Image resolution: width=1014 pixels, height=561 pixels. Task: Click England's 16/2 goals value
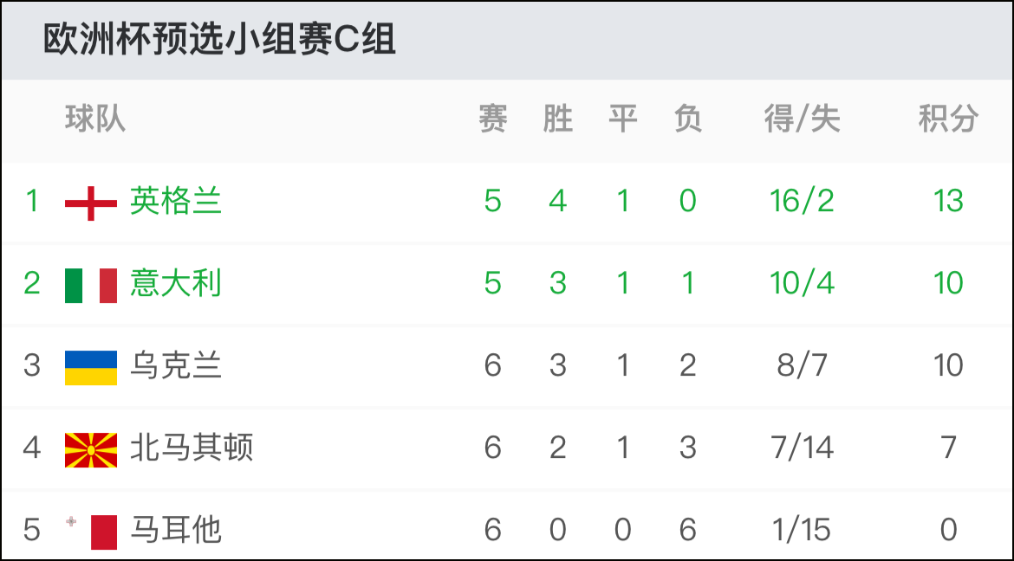(802, 201)
